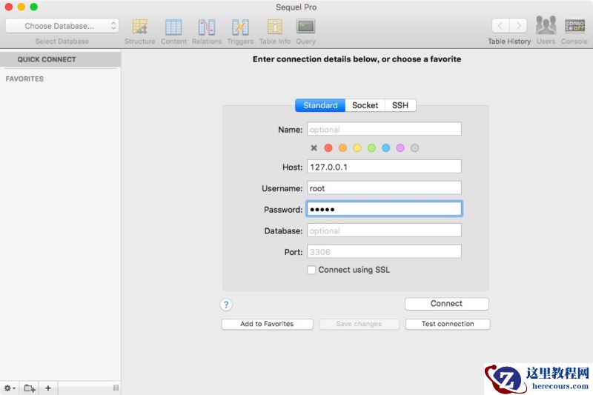Screen dimensions: 593x395
Task: Go back in Table History
Action: pyautogui.click(x=500, y=26)
